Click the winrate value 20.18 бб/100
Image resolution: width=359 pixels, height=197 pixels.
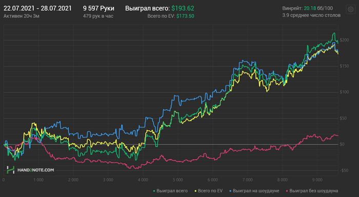318,9
